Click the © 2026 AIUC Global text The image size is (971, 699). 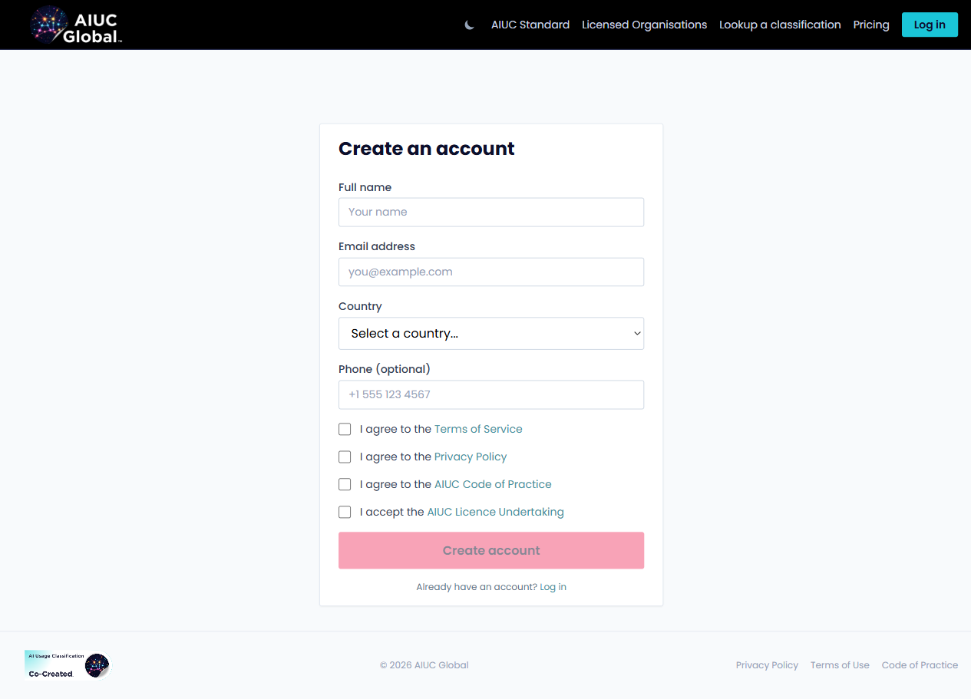click(x=424, y=665)
